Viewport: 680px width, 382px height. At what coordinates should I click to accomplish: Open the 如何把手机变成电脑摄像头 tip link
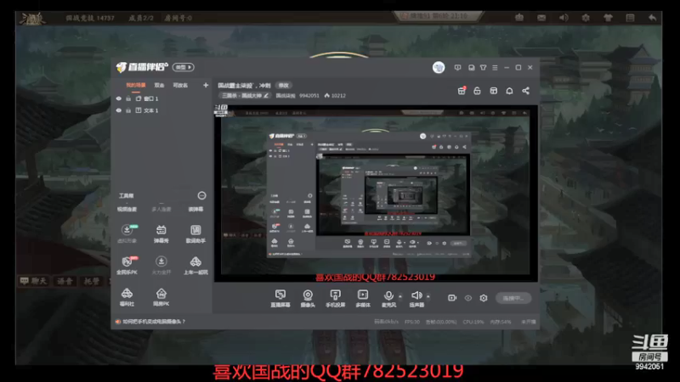click(154, 322)
